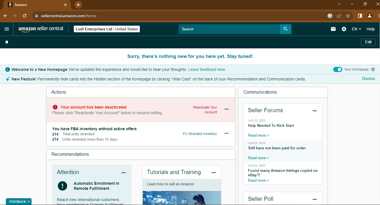
Task: Open buyer messages mail icon
Action: coord(333,29)
